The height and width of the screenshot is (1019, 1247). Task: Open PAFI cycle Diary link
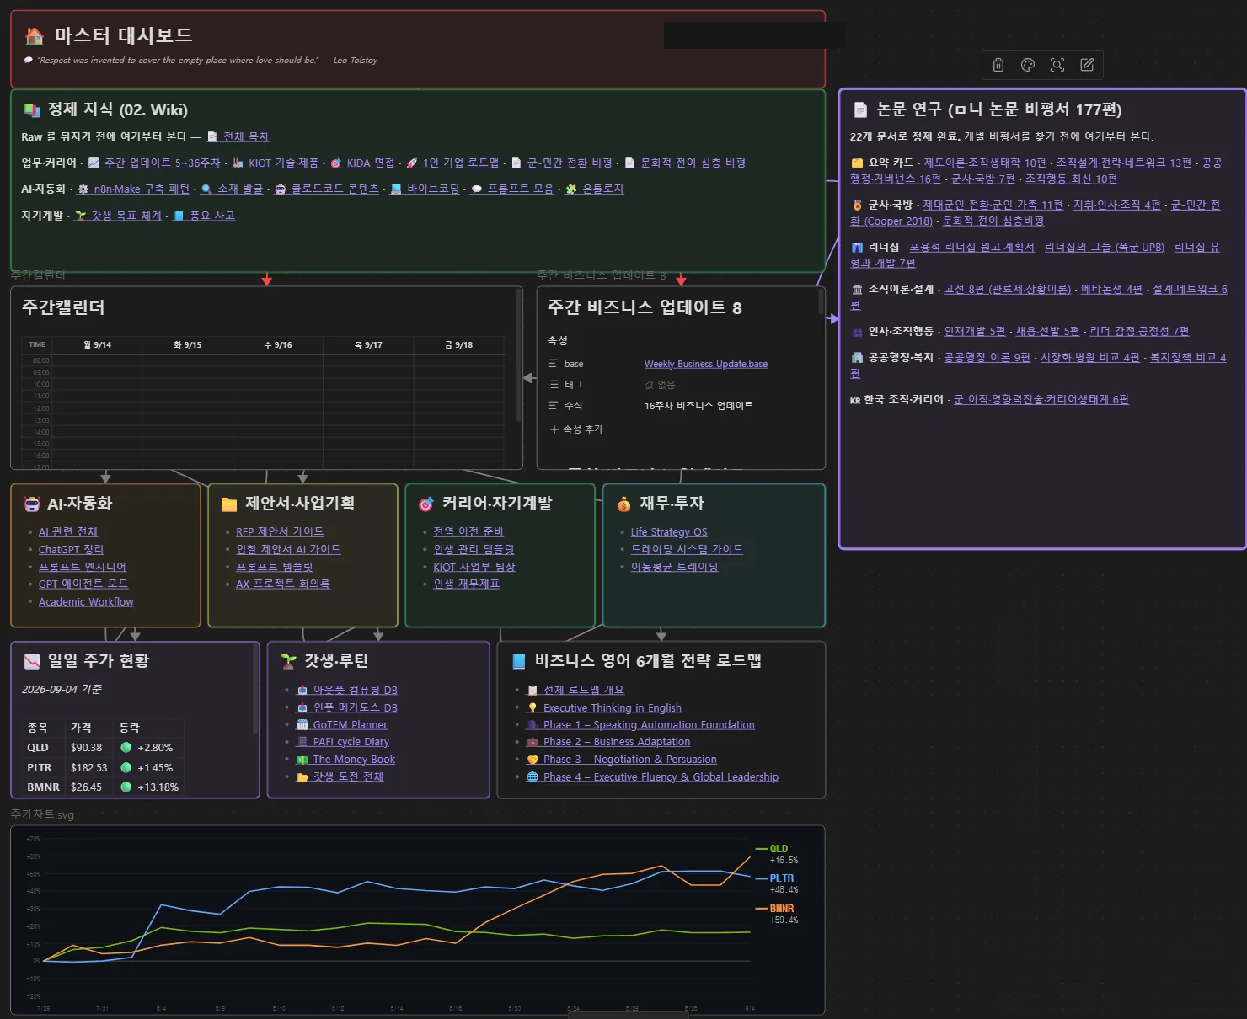click(x=351, y=742)
